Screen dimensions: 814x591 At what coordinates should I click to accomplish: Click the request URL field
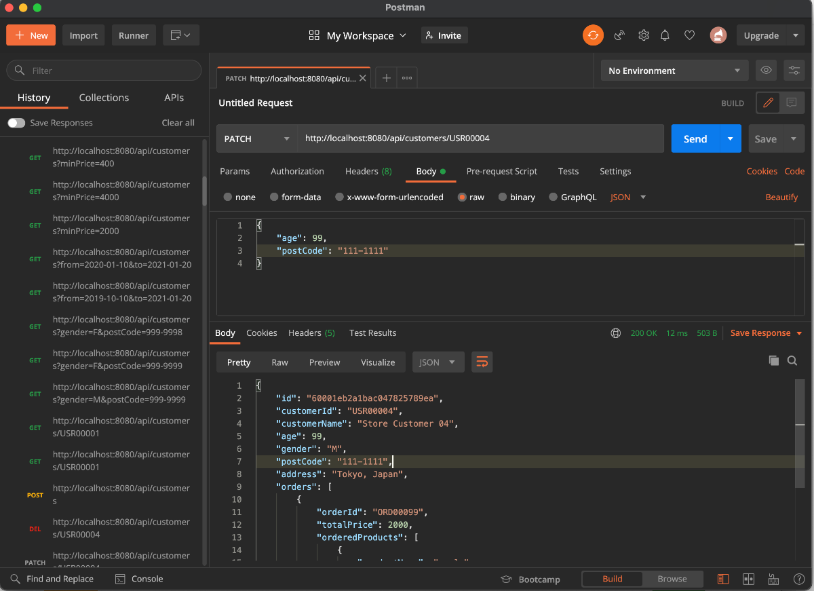[x=481, y=138]
